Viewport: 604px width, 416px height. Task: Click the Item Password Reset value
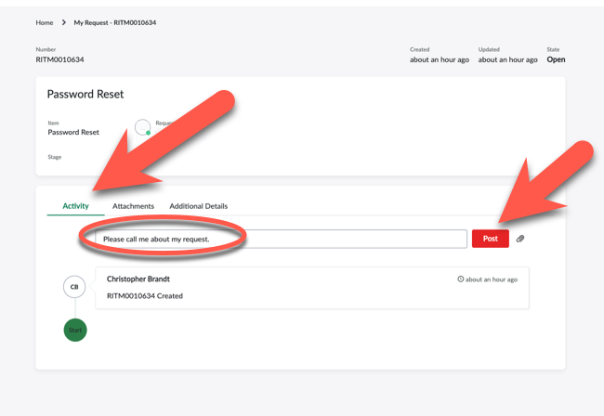(x=73, y=132)
